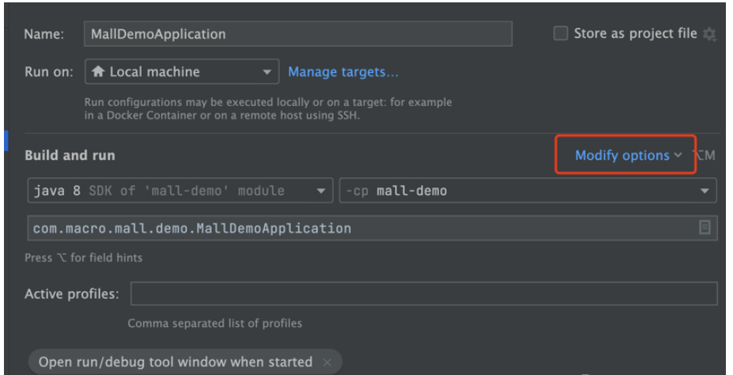The image size is (733, 375).
Task: Click the gear icon beside Store as project file
Action: (x=709, y=34)
